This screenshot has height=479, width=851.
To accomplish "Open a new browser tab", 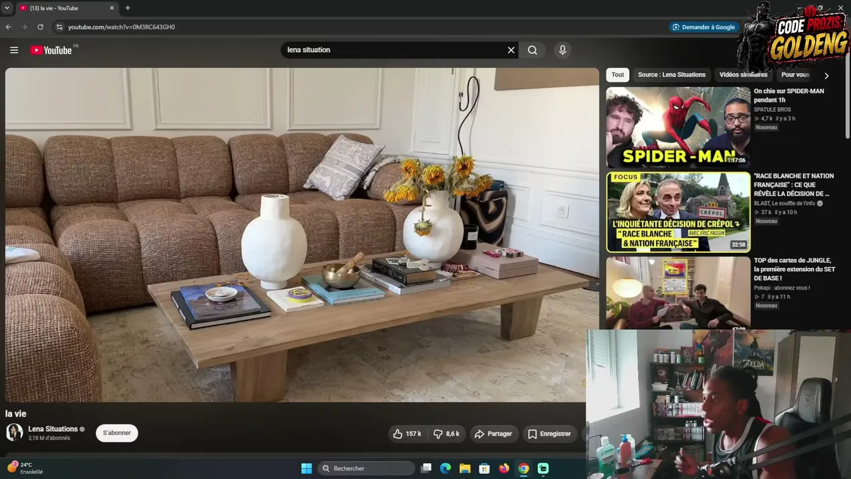I will coord(128,8).
